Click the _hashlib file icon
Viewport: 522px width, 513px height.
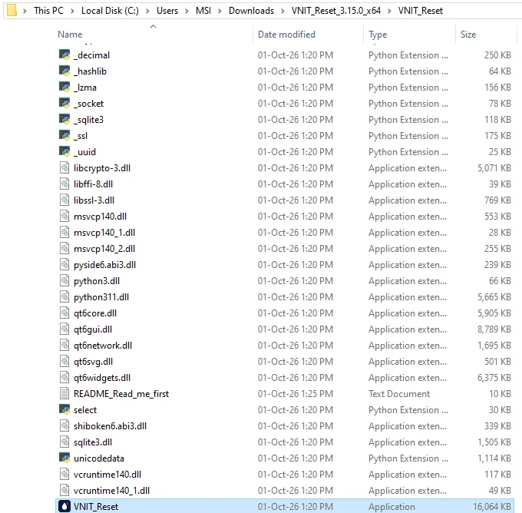point(64,71)
